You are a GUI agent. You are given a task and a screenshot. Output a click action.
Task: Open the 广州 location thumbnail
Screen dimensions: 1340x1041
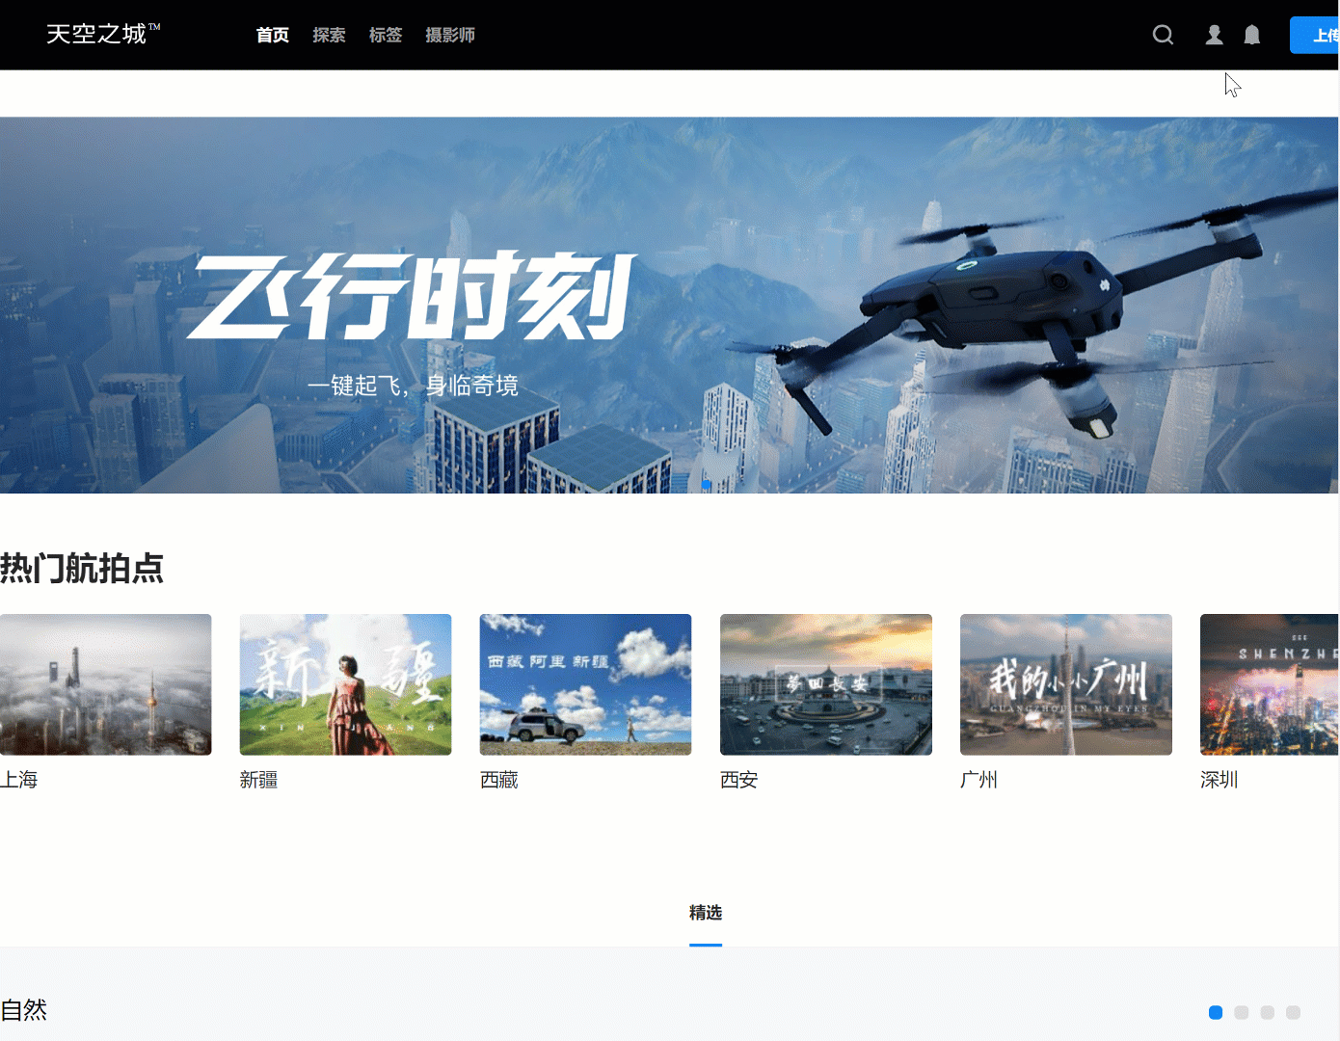[1066, 684]
